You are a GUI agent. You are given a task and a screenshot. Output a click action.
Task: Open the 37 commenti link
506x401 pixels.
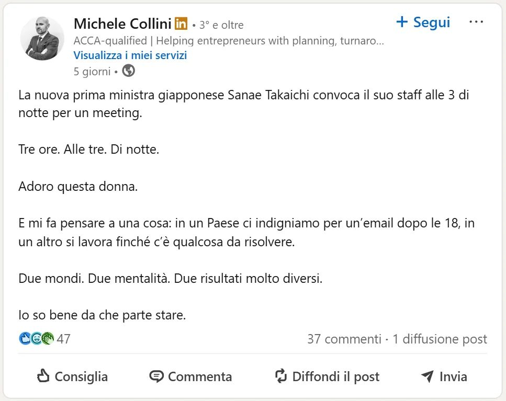(x=344, y=339)
